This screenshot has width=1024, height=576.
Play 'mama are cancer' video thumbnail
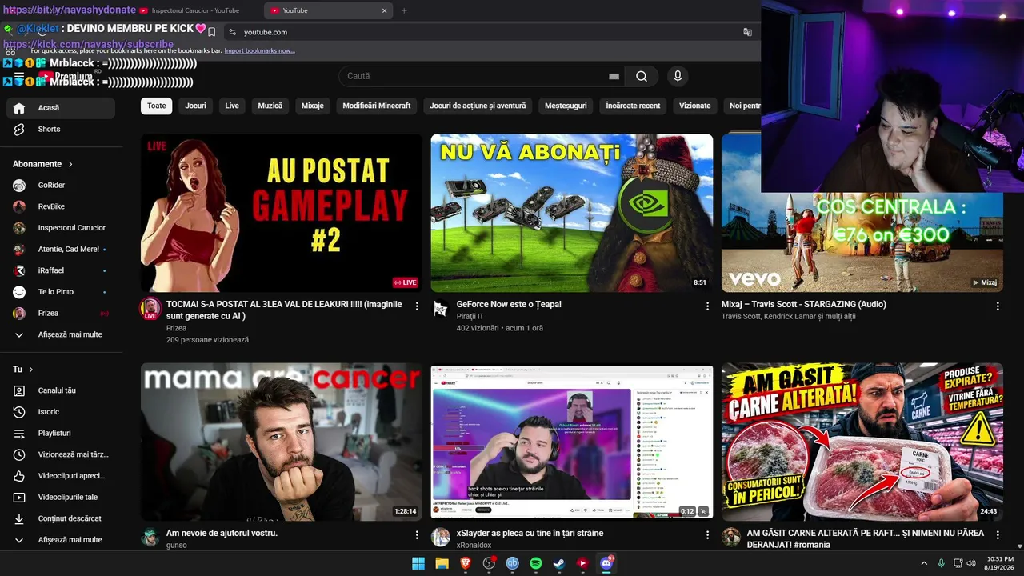(282, 442)
